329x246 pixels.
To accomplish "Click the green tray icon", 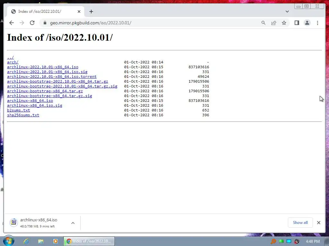I will point(281,242).
